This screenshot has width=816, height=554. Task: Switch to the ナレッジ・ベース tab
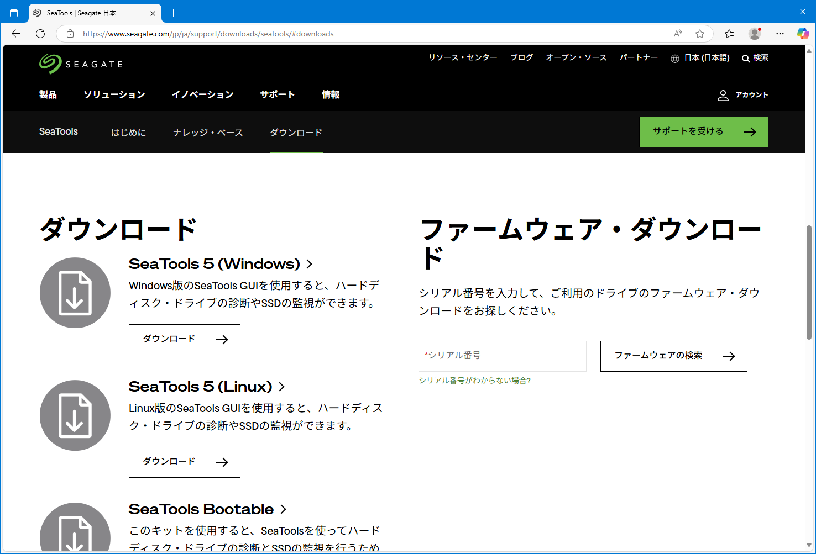(x=208, y=133)
